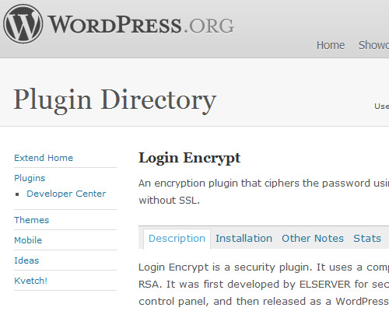Viewport: 389px width, 311px height.
Task: Open the Developer Center sub-link
Action: pos(66,194)
